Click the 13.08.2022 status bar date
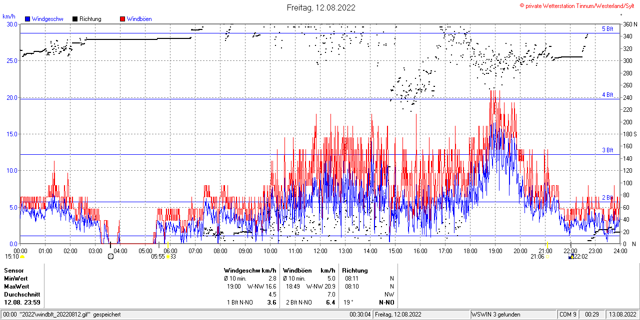 [x=622, y=315]
